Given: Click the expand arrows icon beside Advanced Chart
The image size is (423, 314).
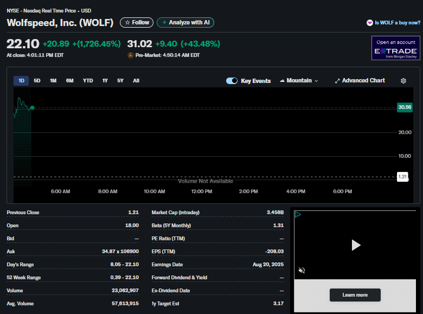Looking at the screenshot, I should (x=337, y=81).
